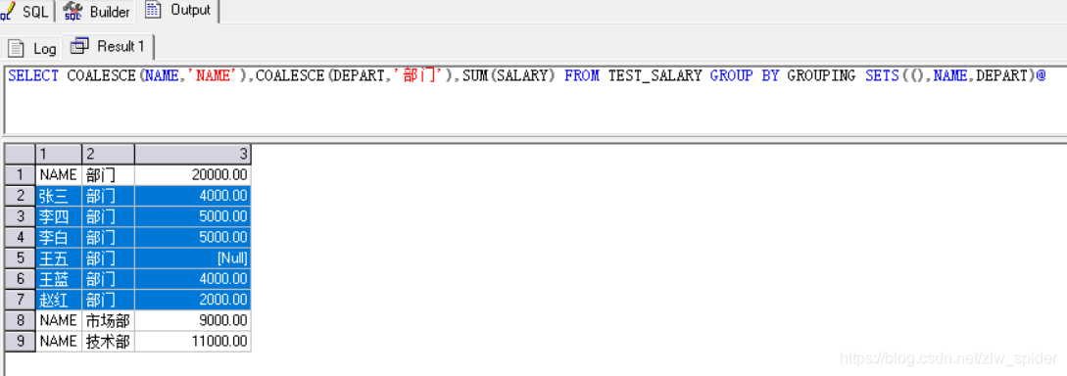Click the [Null] salary cell
This screenshot has width=1067, height=376.
click(193, 258)
